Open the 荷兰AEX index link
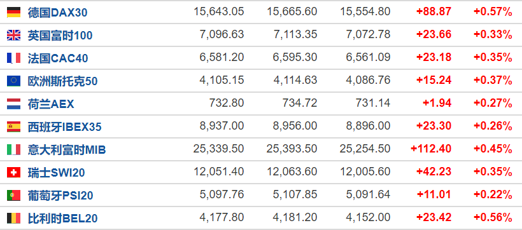522x230 pixels. tap(51, 104)
